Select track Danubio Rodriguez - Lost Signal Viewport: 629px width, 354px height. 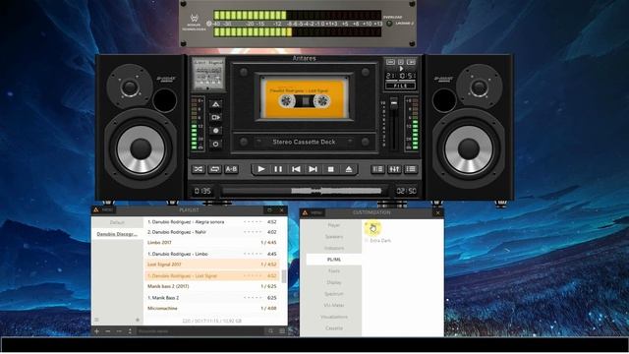pyautogui.click(x=212, y=276)
